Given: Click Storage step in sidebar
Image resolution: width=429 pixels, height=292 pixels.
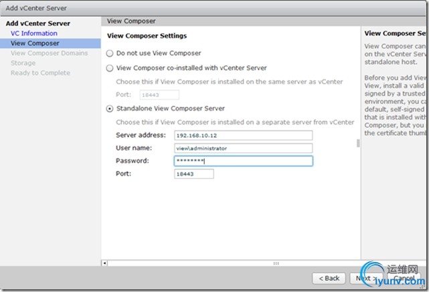Looking at the screenshot, I should [23, 63].
